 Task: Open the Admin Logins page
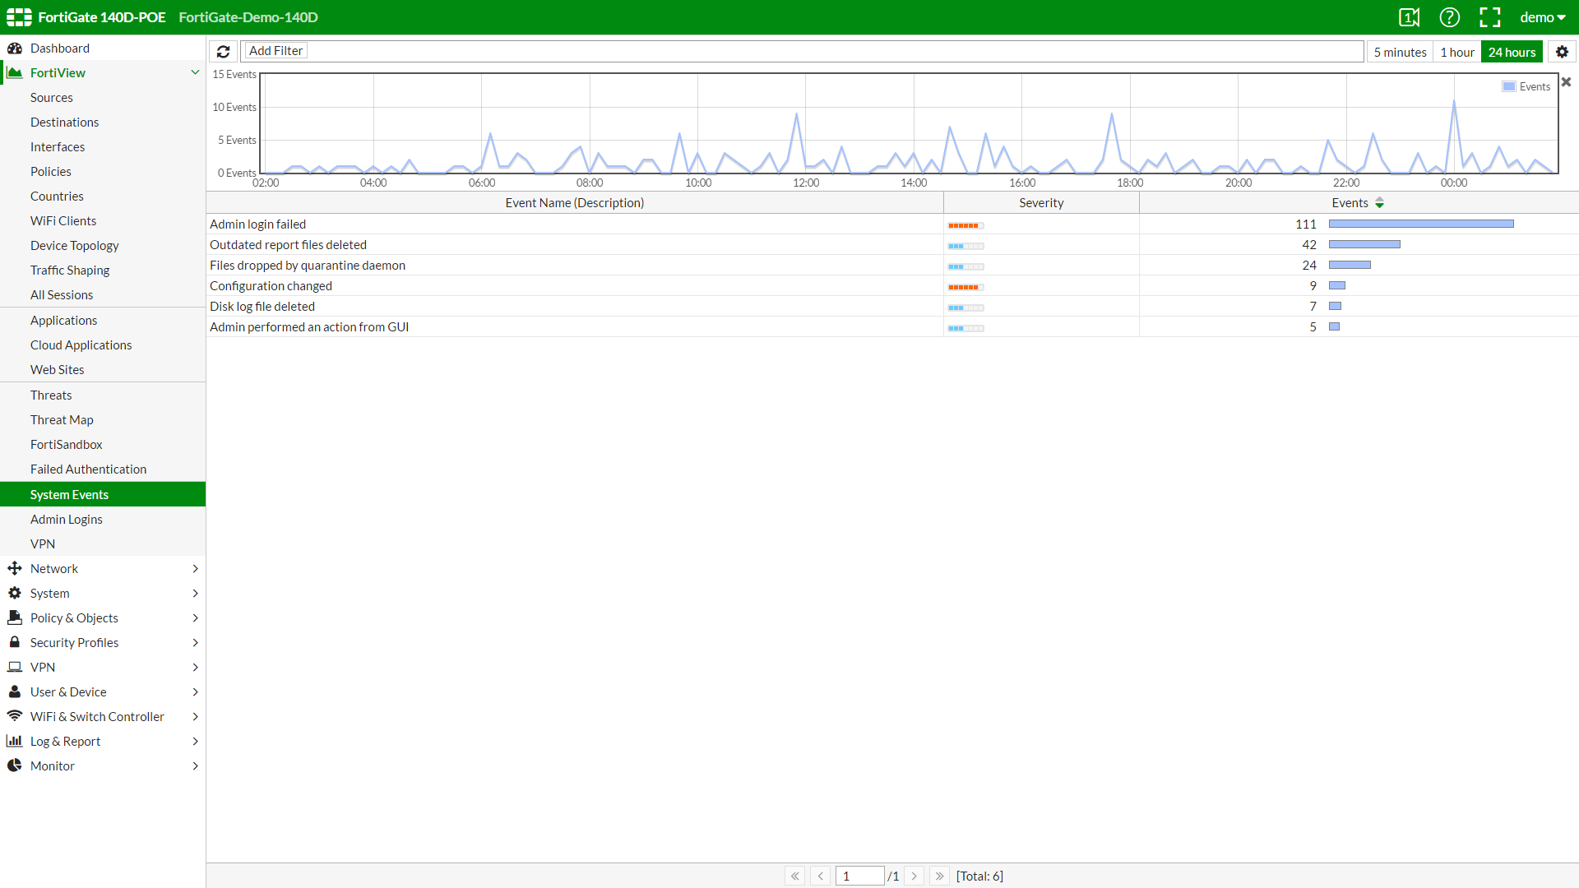pos(67,520)
